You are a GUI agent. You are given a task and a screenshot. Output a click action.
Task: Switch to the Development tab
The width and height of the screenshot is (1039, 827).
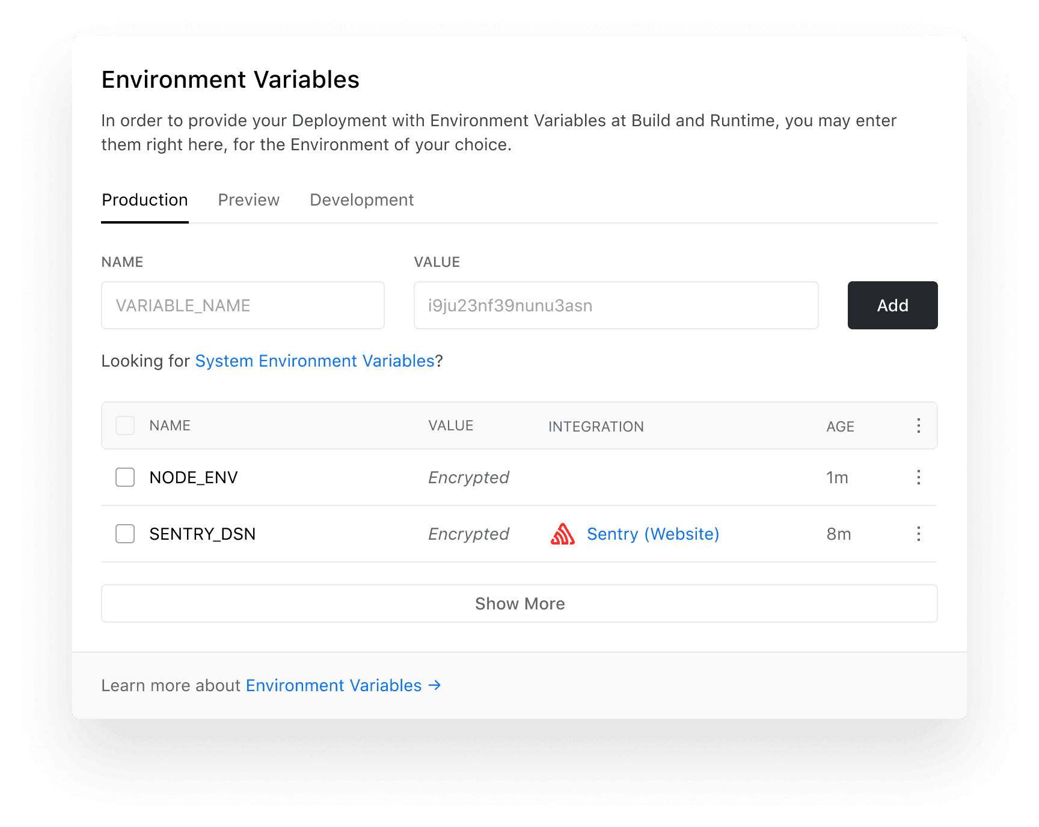(361, 200)
